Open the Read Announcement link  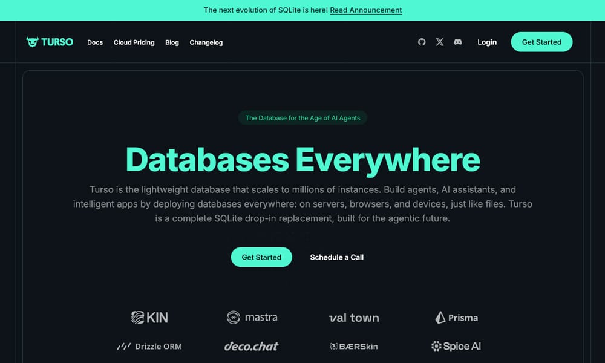point(365,10)
